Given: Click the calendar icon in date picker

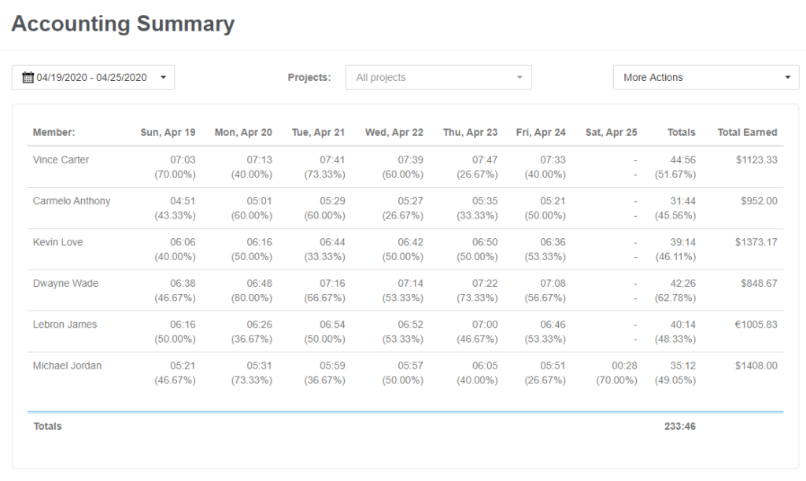Looking at the screenshot, I should point(28,78).
